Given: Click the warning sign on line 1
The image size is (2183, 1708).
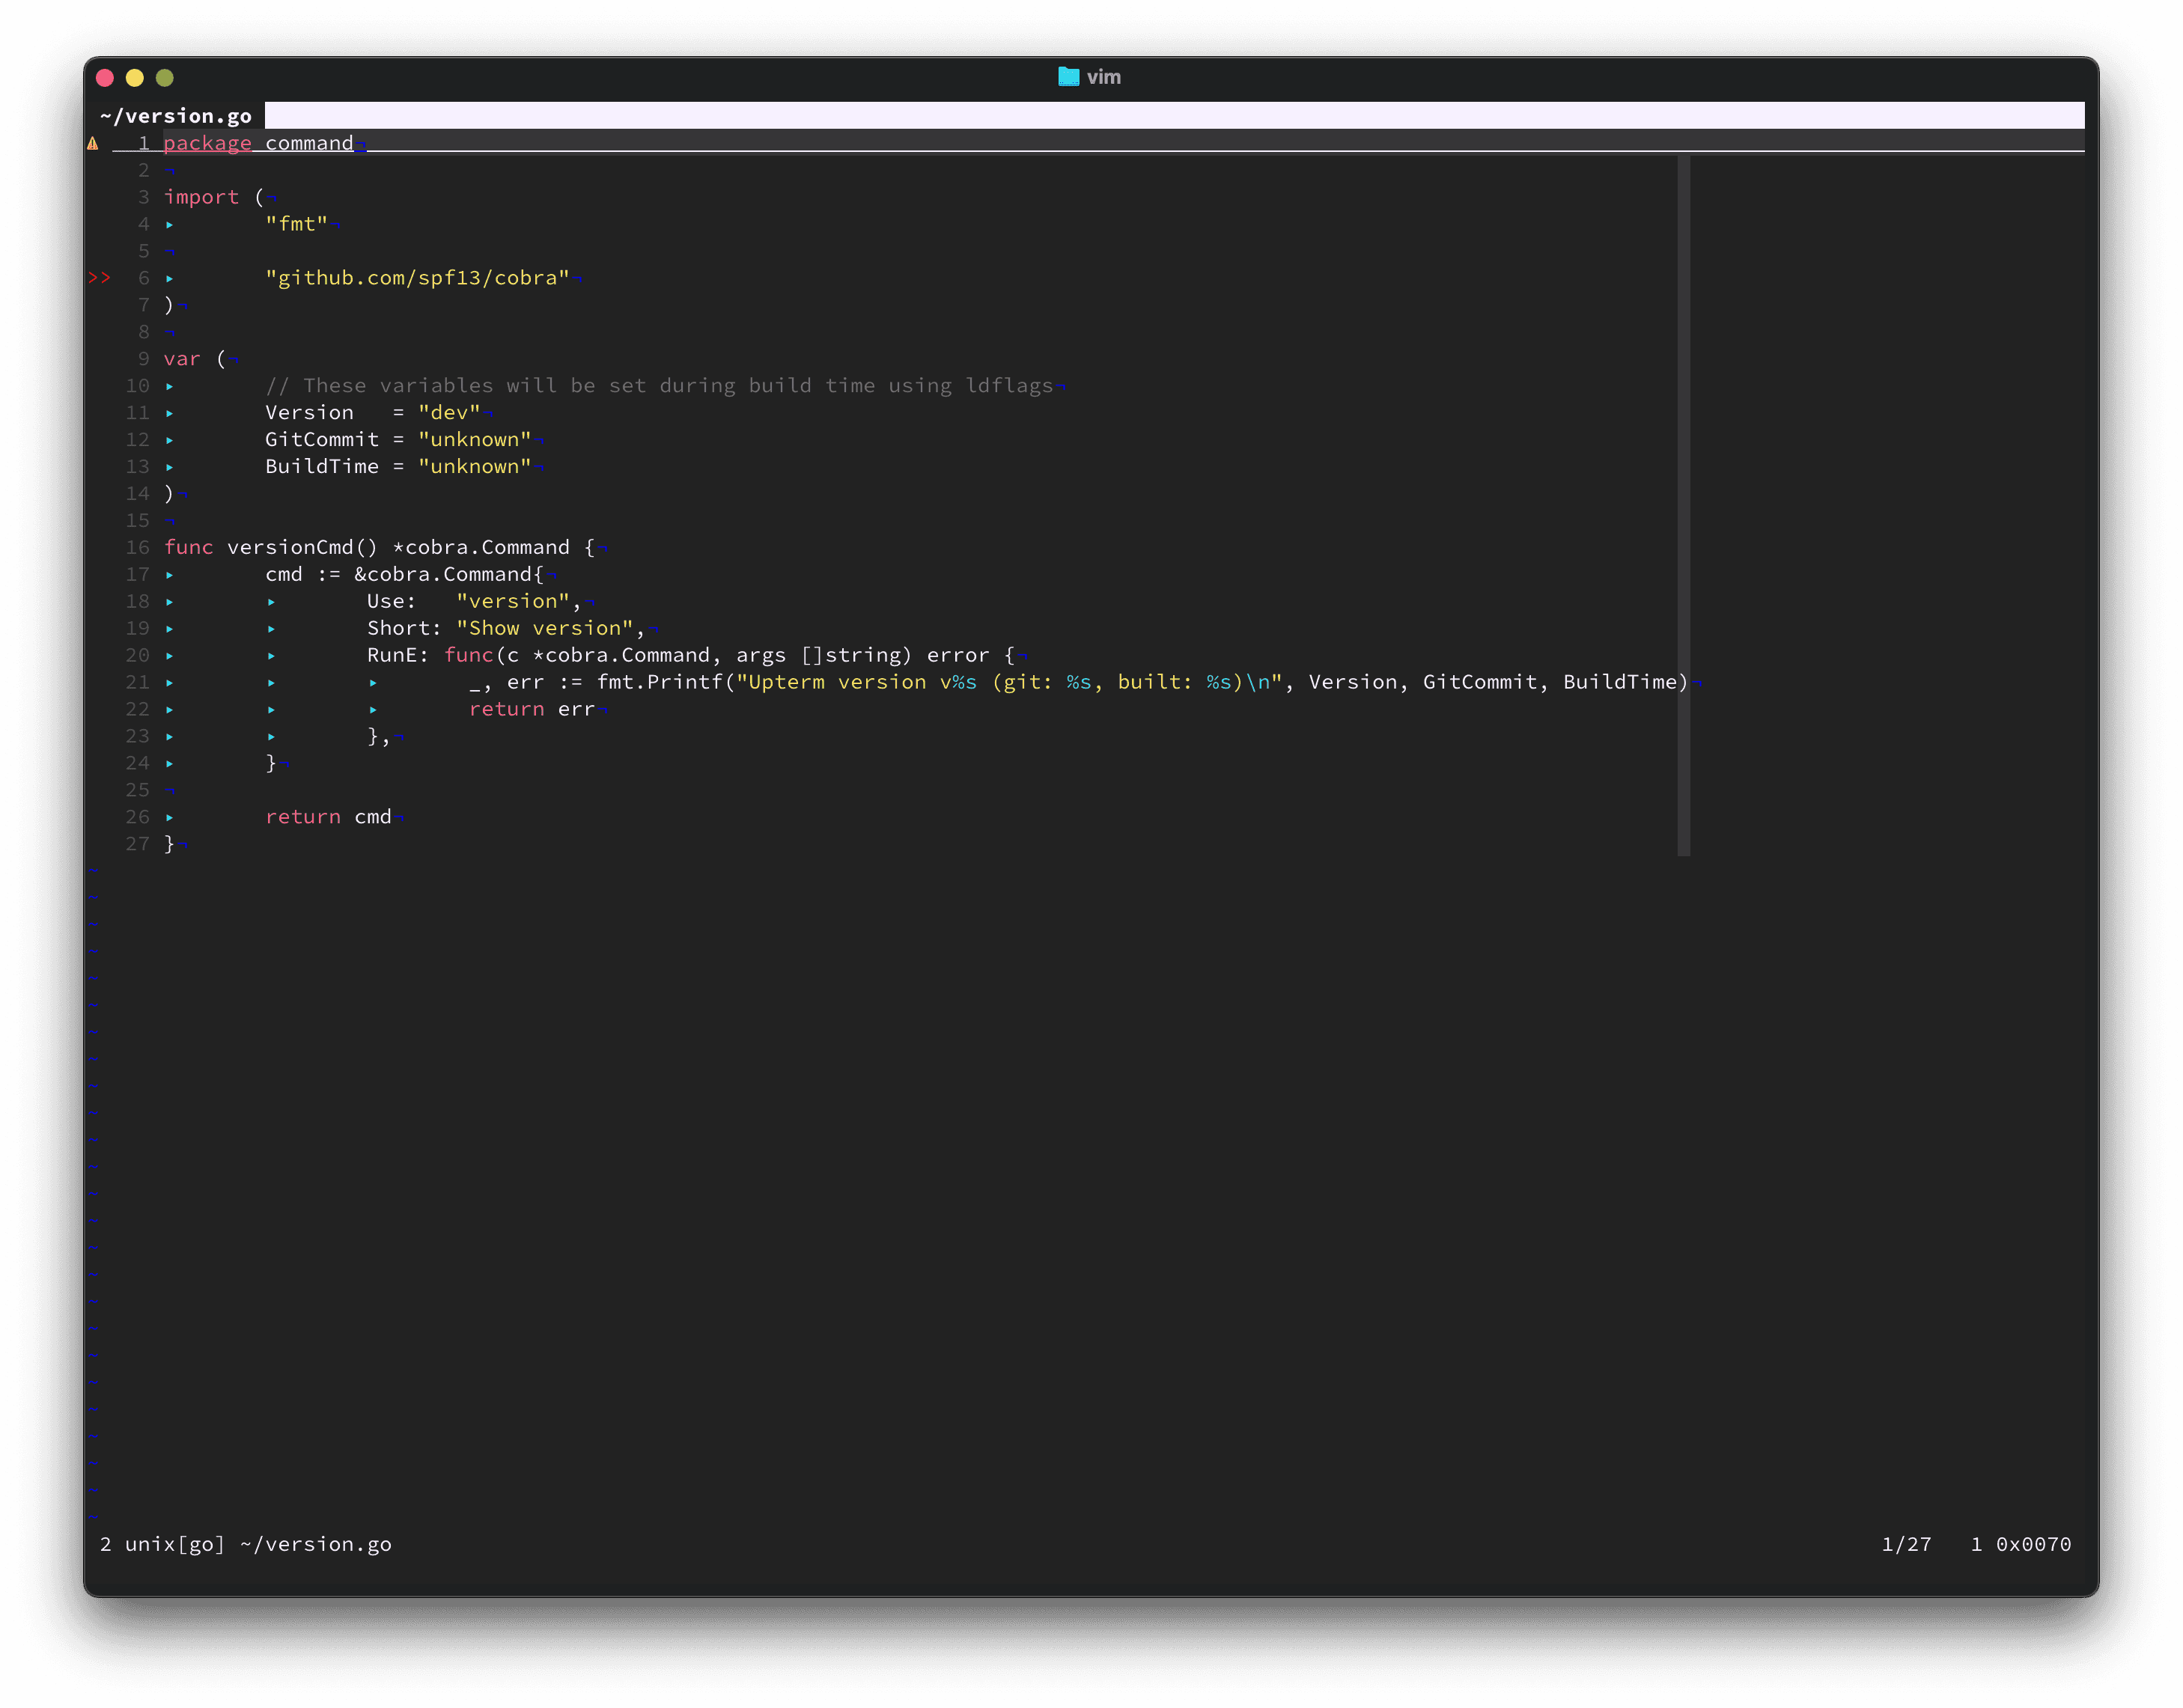Looking at the screenshot, I should pos(93,144).
